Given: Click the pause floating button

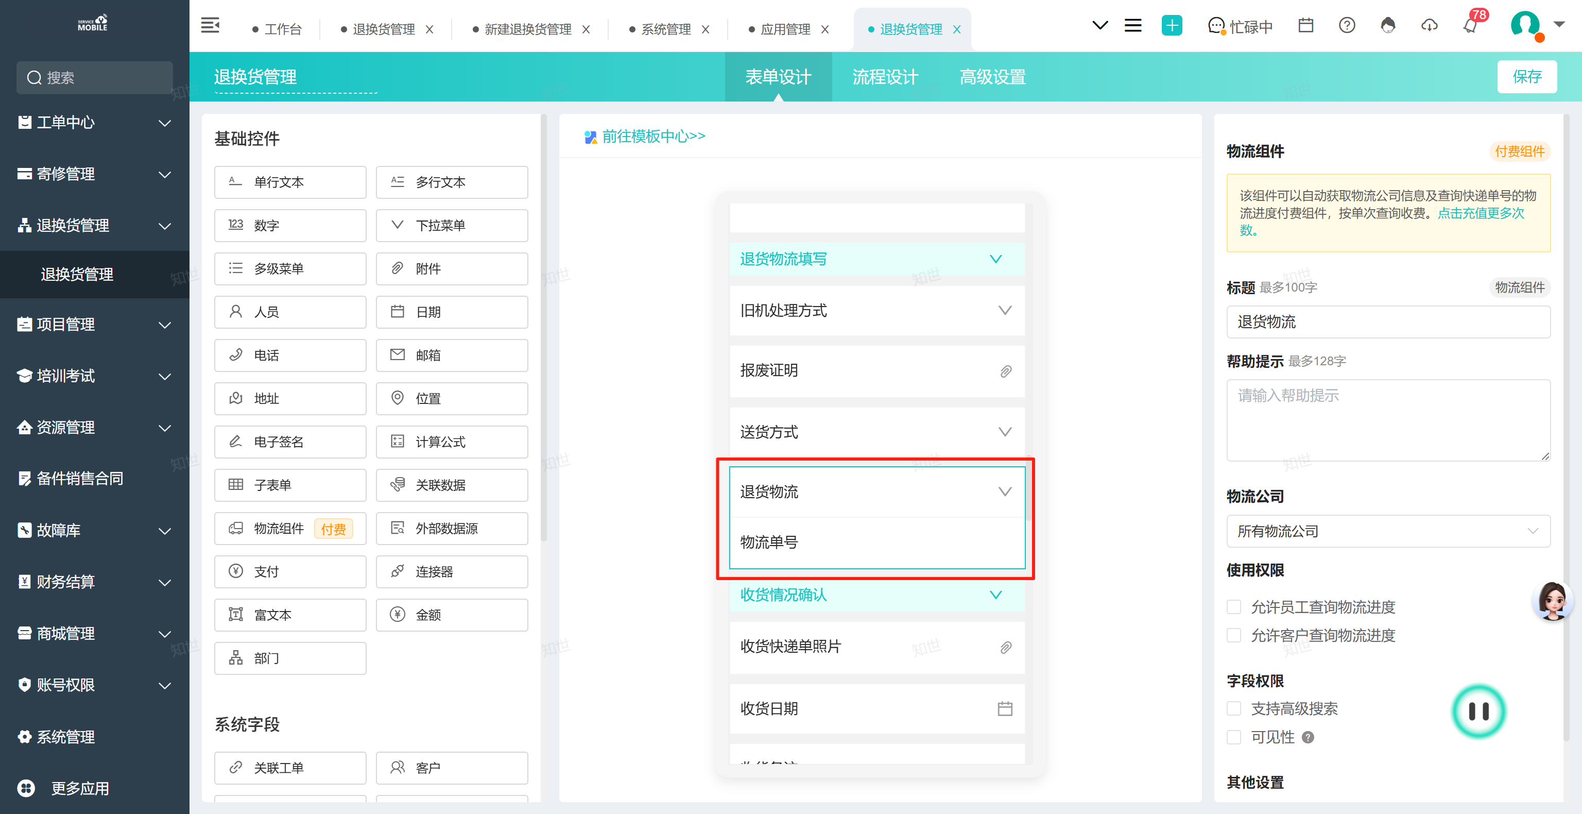Looking at the screenshot, I should click(x=1478, y=711).
